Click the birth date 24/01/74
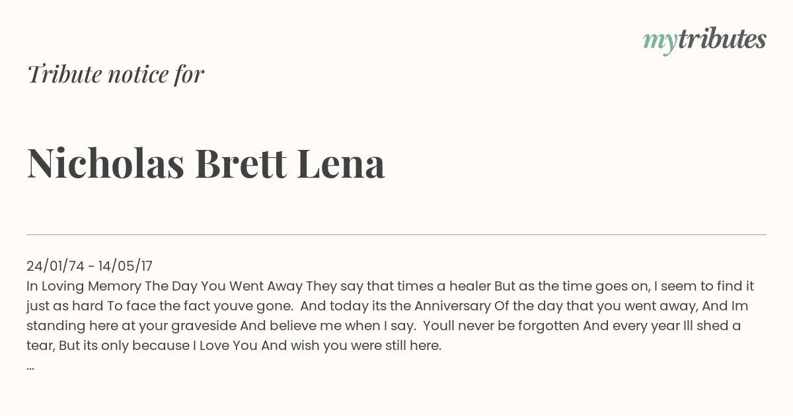This screenshot has height=416, width=793. [56, 266]
